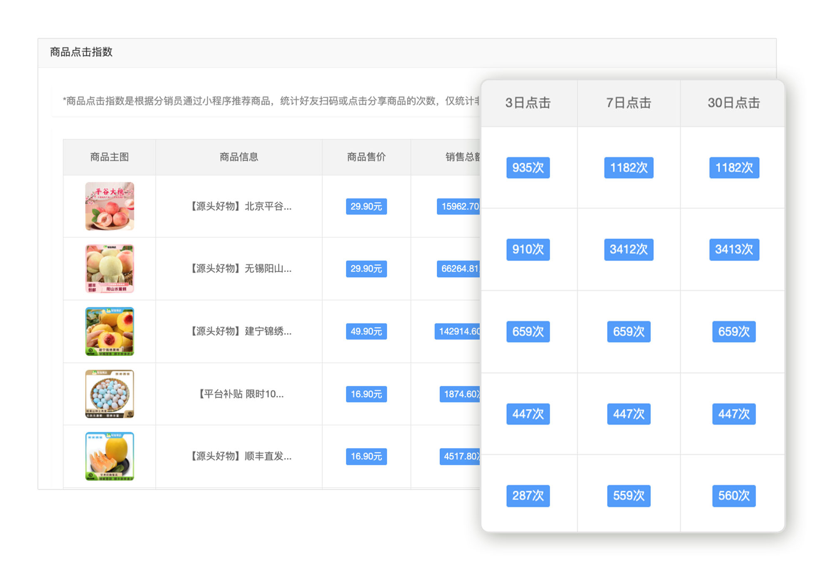Click the 935次 three-day click badge
Screen dimensions: 832x572
[528, 168]
